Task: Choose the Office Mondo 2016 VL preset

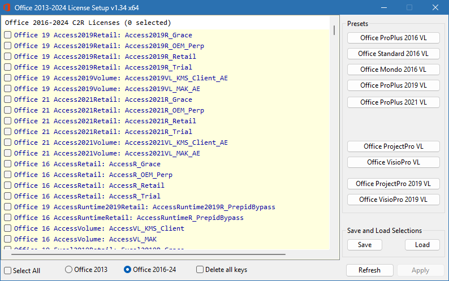Action: (x=394, y=70)
